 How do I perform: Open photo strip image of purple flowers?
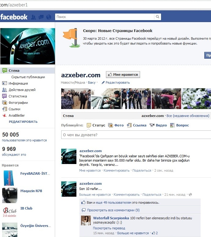(196, 99)
